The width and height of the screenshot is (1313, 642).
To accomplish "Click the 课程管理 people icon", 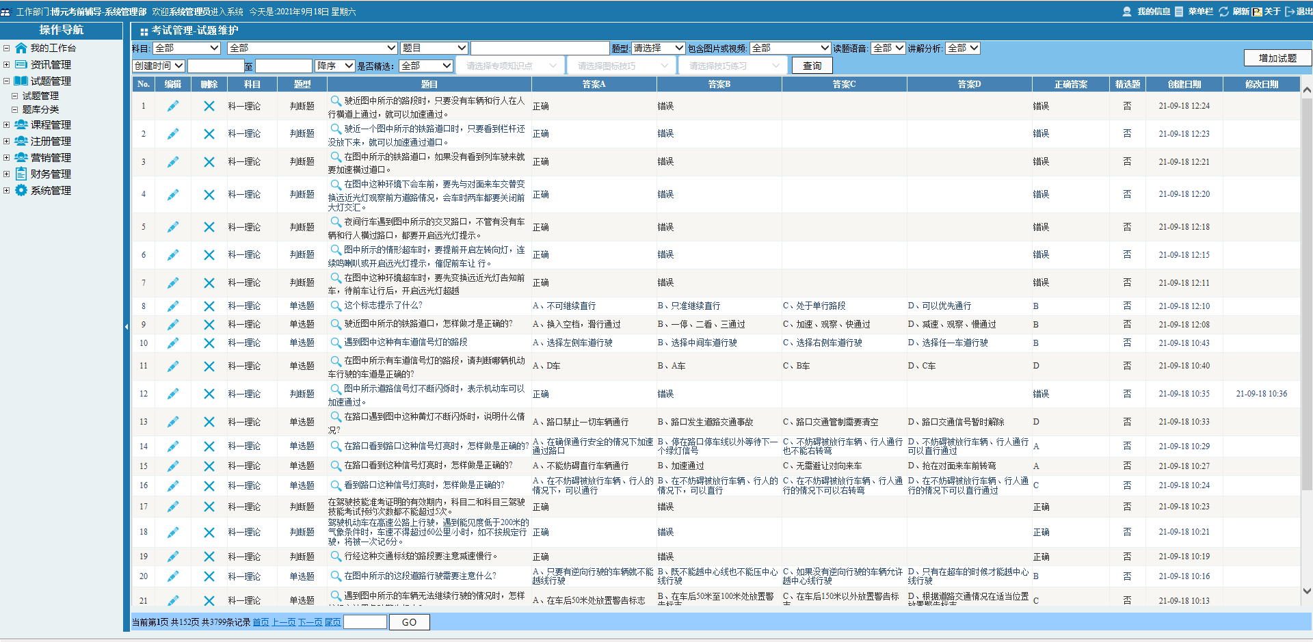I will click(21, 124).
